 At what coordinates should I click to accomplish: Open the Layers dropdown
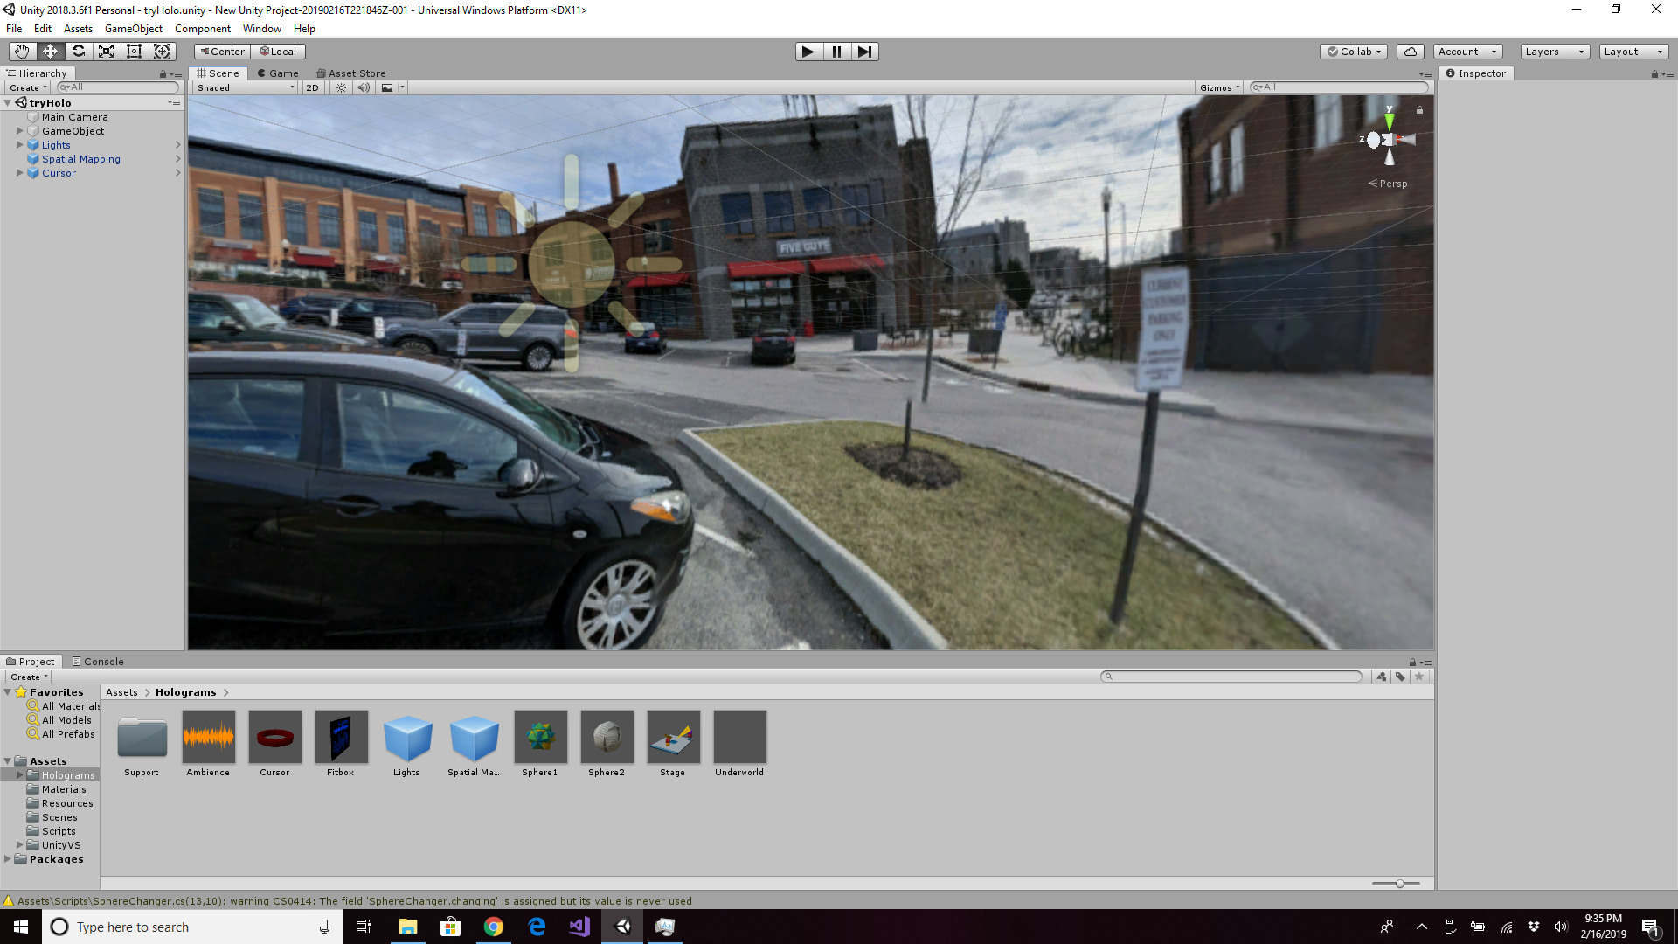click(1554, 52)
